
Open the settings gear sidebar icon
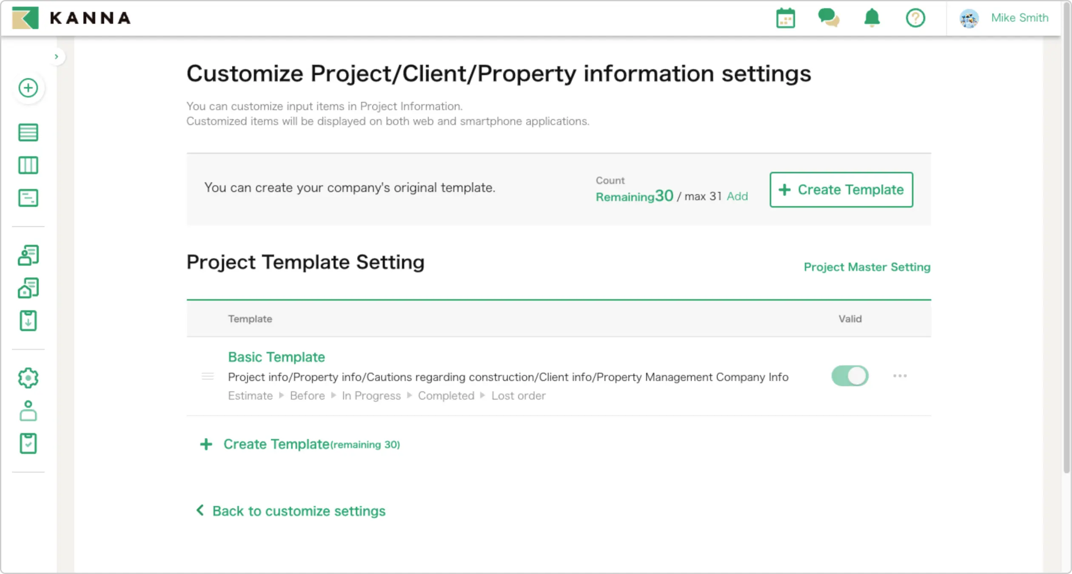(x=28, y=378)
